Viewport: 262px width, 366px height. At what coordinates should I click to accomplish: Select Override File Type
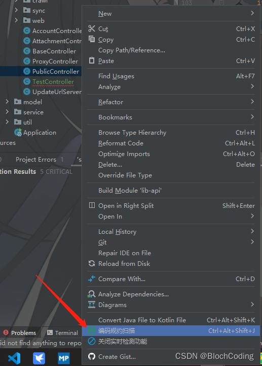coord(171,175)
